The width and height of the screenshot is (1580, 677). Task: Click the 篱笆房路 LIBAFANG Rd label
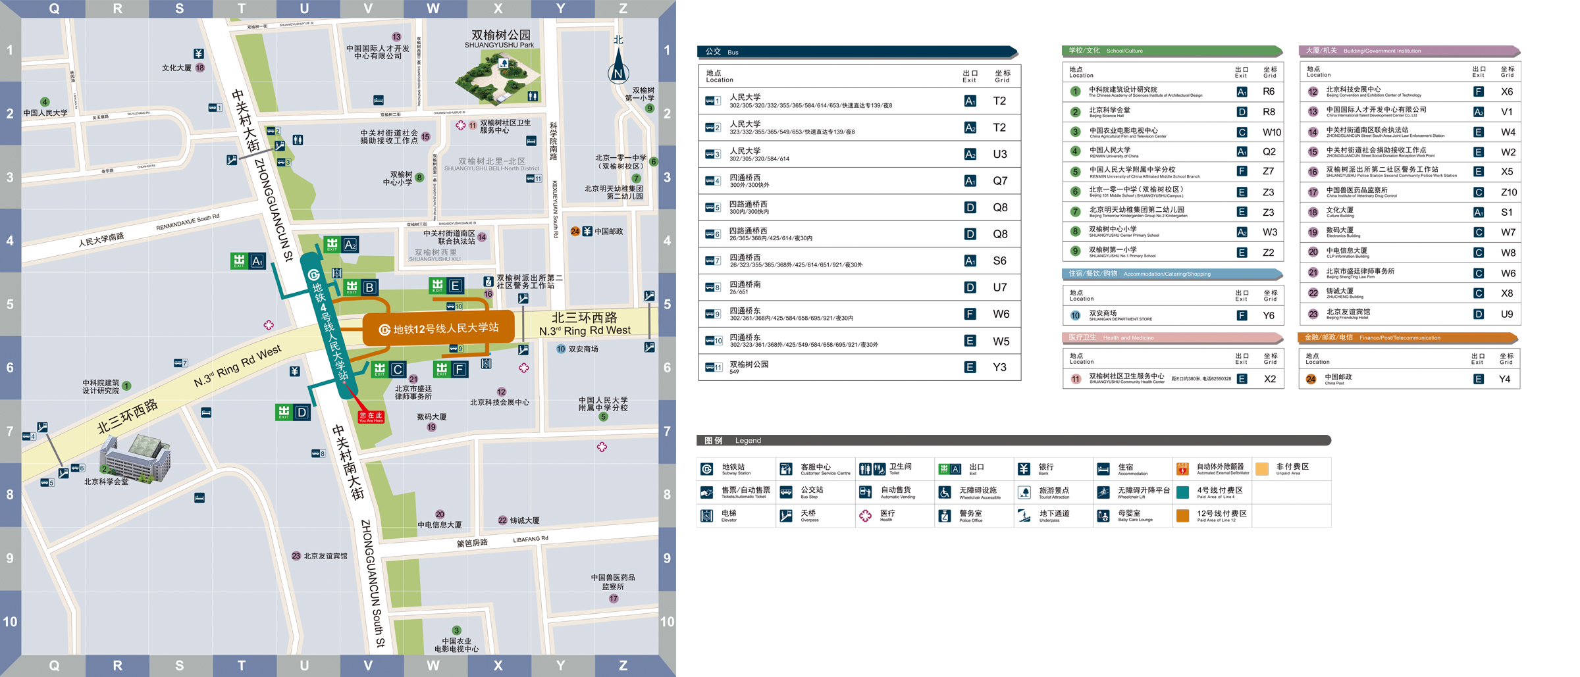pyautogui.click(x=502, y=541)
